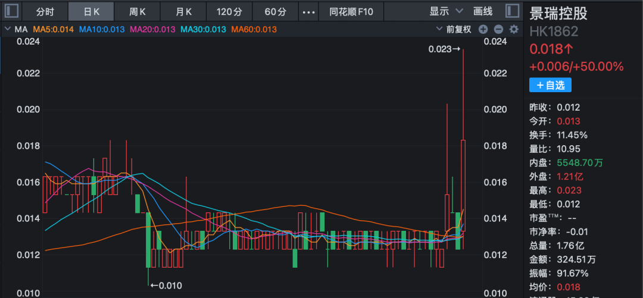Add stock with +自选 button
The width and height of the screenshot is (643, 298).
(550, 85)
